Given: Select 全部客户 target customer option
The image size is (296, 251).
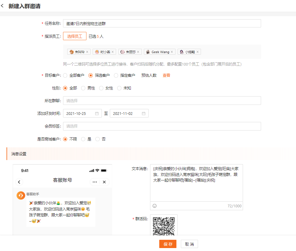Looking at the screenshot, I should point(65,75).
